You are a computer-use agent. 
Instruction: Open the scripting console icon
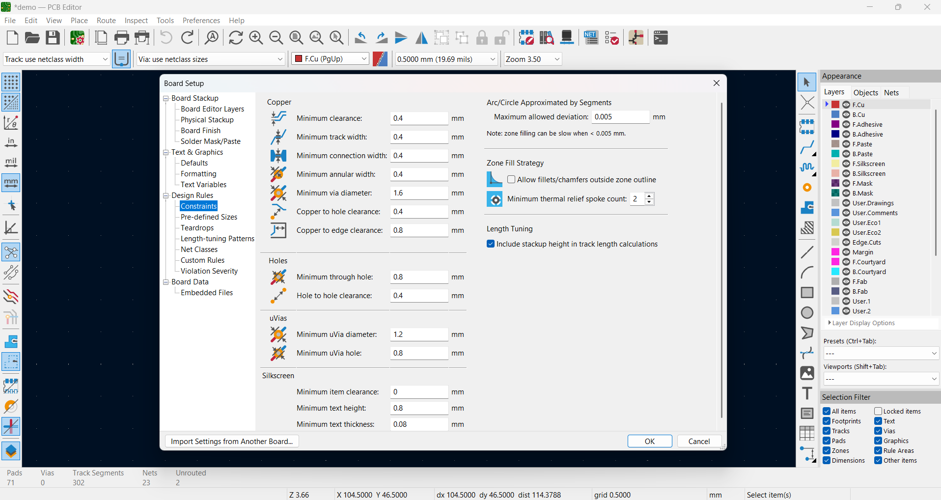click(661, 38)
